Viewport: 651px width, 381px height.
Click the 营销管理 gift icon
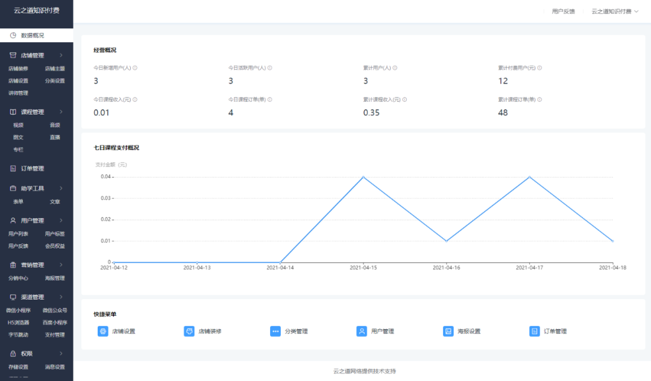coord(13,265)
